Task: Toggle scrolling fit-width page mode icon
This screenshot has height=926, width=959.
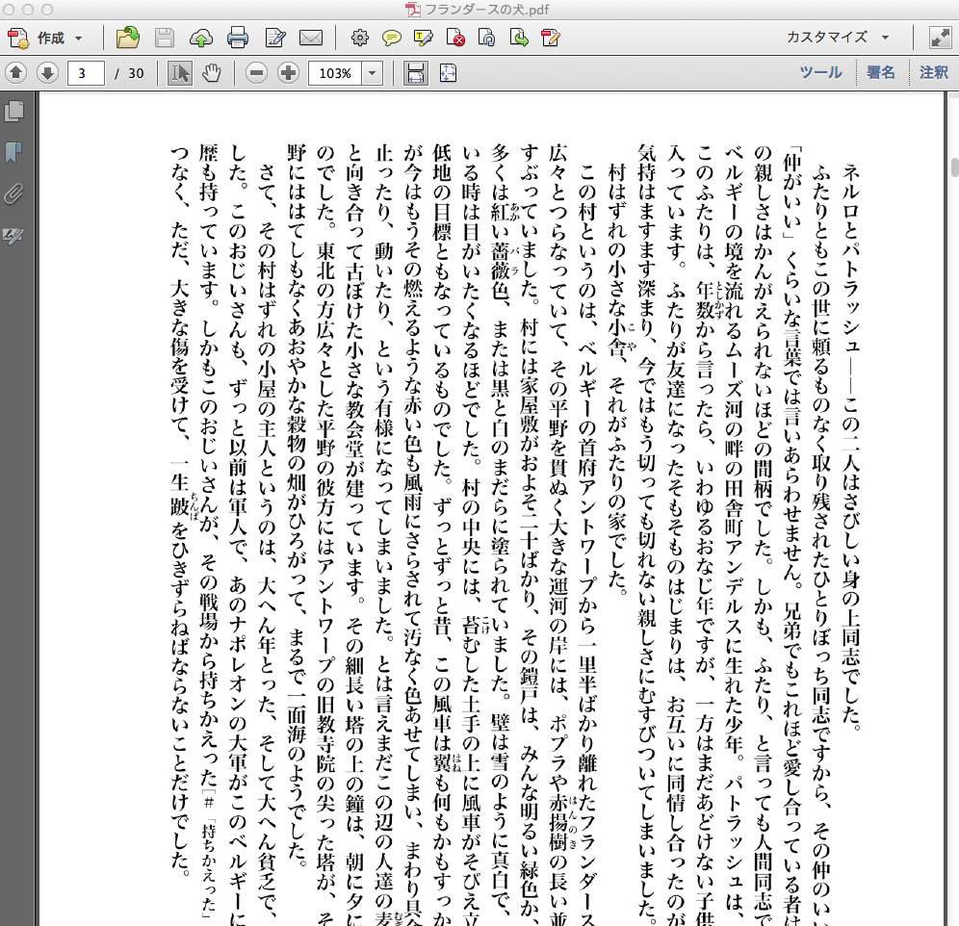Action: [415, 73]
